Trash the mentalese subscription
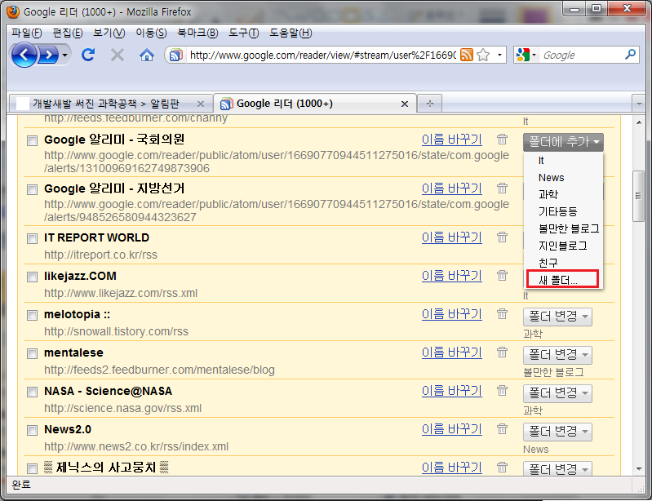The image size is (652, 501). (x=502, y=352)
